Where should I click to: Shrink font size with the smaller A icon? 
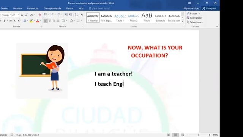point(26,15)
